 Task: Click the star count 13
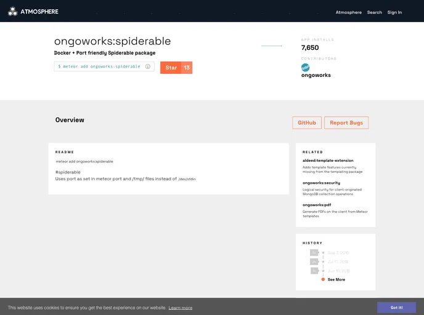pyautogui.click(x=187, y=68)
